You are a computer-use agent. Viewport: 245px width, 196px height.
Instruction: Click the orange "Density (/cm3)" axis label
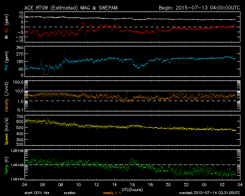point(7,96)
